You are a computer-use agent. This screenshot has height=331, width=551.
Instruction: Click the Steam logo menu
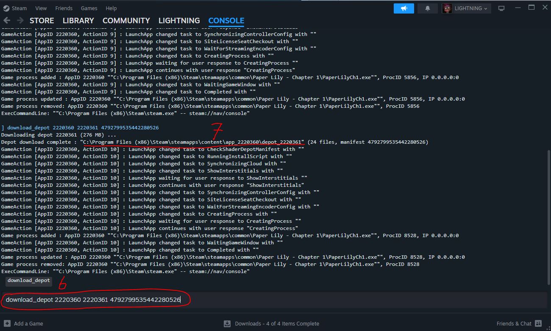[15, 8]
